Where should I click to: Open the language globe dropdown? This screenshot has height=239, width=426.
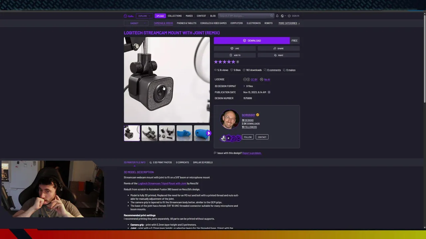pos(283,16)
